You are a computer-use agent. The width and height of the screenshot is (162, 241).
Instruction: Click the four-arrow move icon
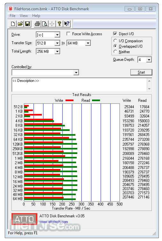pos(52,24)
